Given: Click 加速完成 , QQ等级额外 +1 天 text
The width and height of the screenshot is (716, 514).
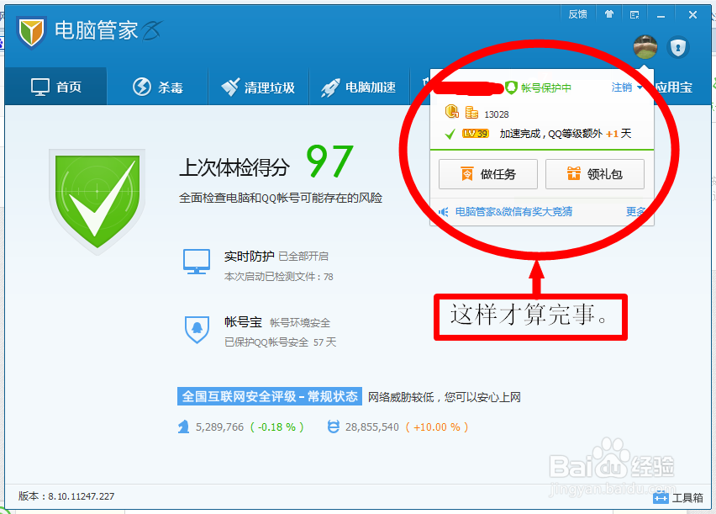Looking at the screenshot, I should click(x=566, y=134).
